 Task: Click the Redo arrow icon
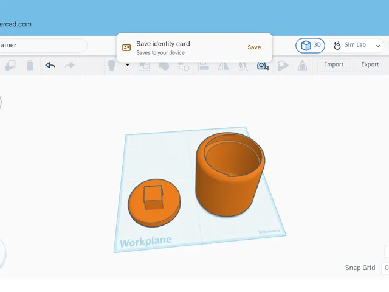[70, 65]
